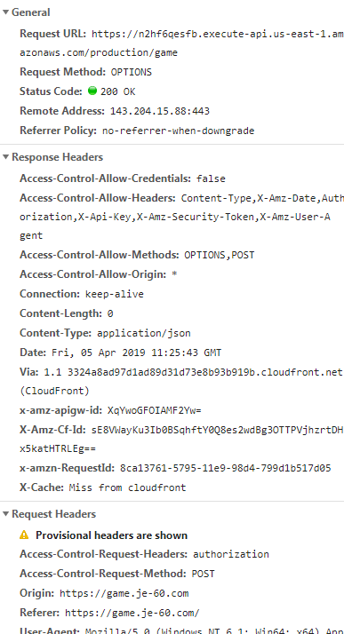
Task: Select the Date header value
Action: [x=136, y=353]
